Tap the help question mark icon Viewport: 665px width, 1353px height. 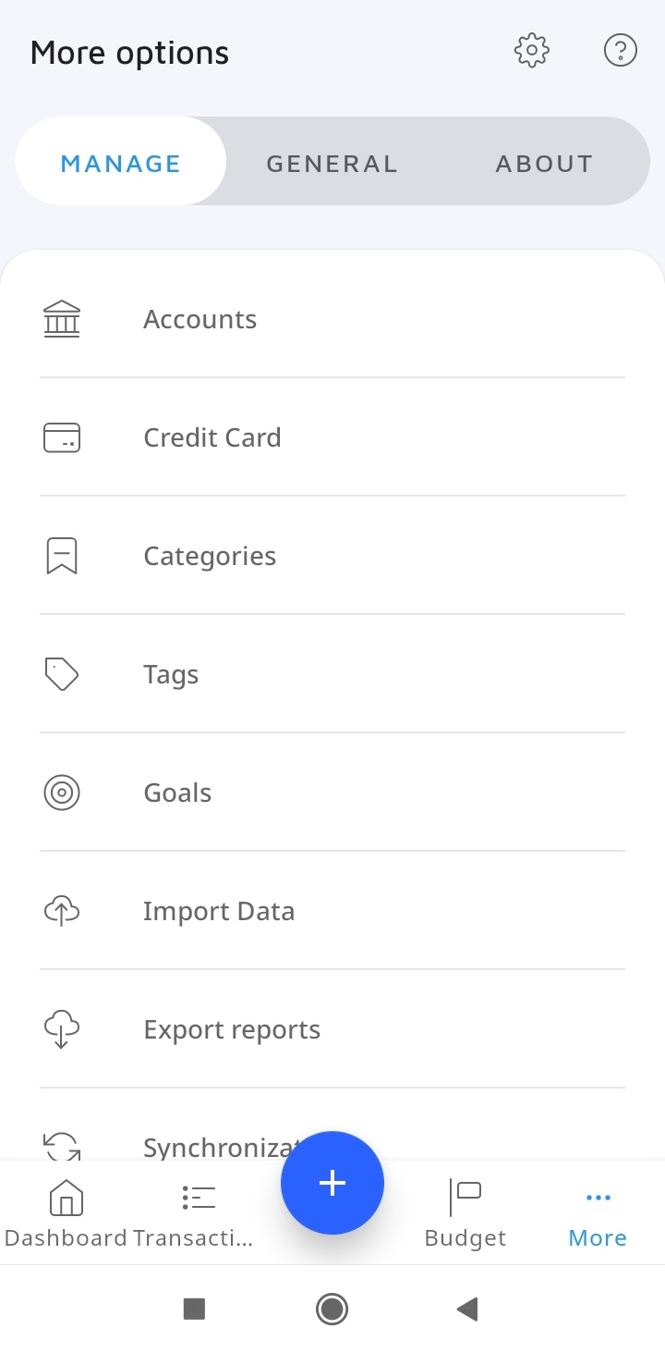coord(620,51)
